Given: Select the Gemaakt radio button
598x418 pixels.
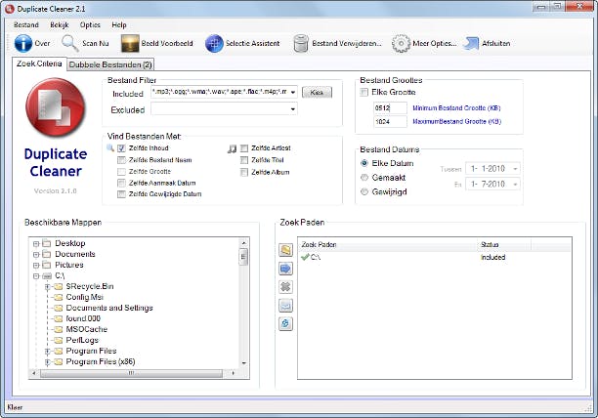Looking at the screenshot, I should [x=364, y=178].
